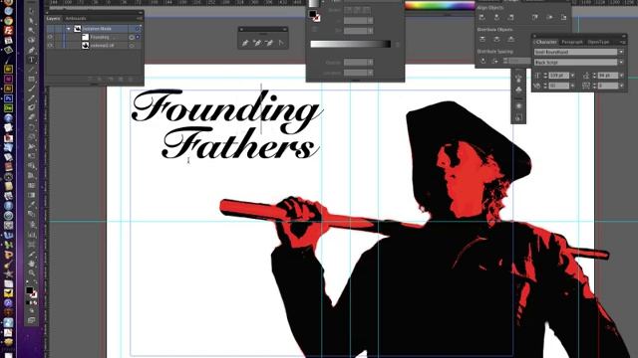This screenshot has height=358, width=638.
Task: Select the Pen tool in toolbar
Action: pyautogui.click(x=31, y=51)
